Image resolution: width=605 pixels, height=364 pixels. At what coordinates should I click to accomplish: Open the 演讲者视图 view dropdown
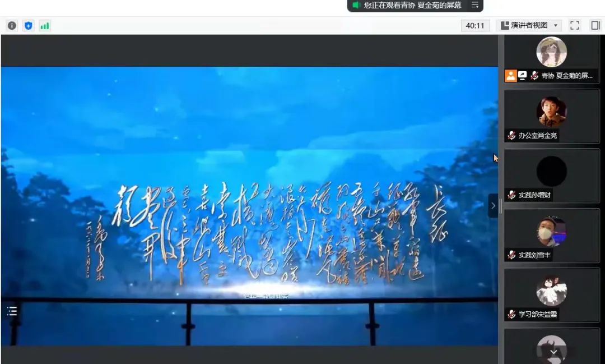(x=529, y=25)
